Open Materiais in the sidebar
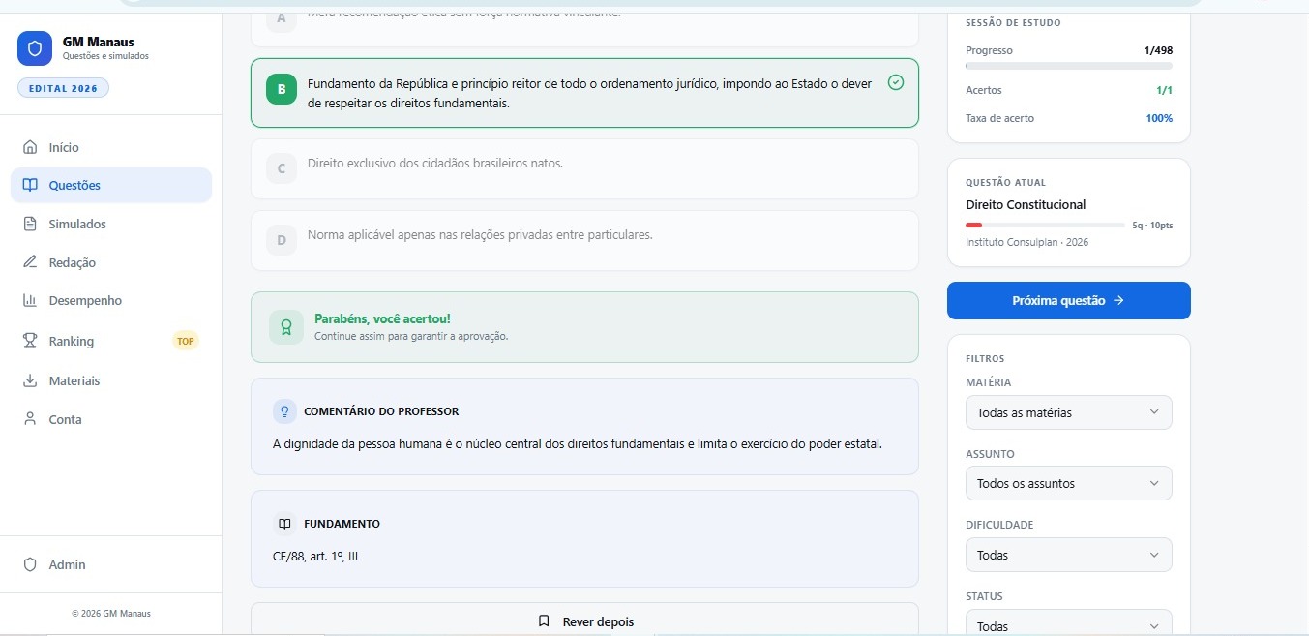Image resolution: width=1309 pixels, height=636 pixels. tap(111, 380)
